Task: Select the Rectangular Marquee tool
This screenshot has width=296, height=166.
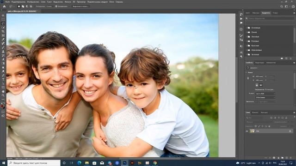Action: pos(3,19)
